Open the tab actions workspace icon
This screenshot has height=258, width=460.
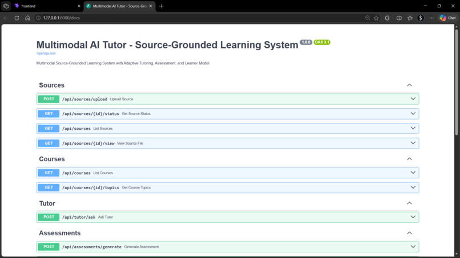[6, 6]
